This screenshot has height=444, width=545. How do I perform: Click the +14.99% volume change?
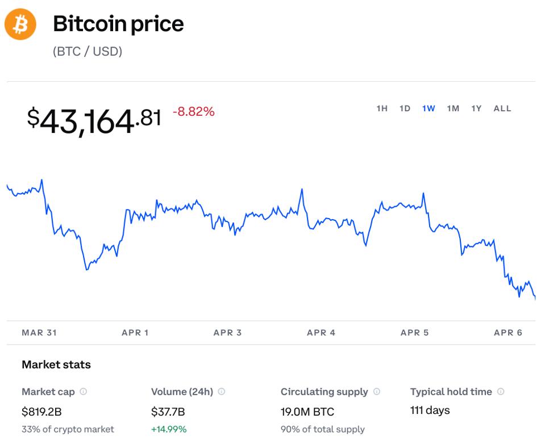[169, 429]
